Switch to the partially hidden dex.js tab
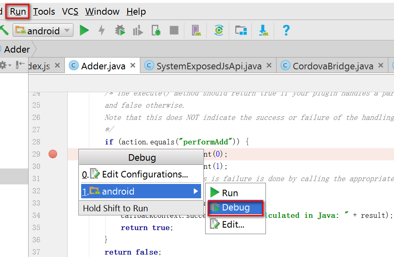 pyautogui.click(x=40, y=66)
